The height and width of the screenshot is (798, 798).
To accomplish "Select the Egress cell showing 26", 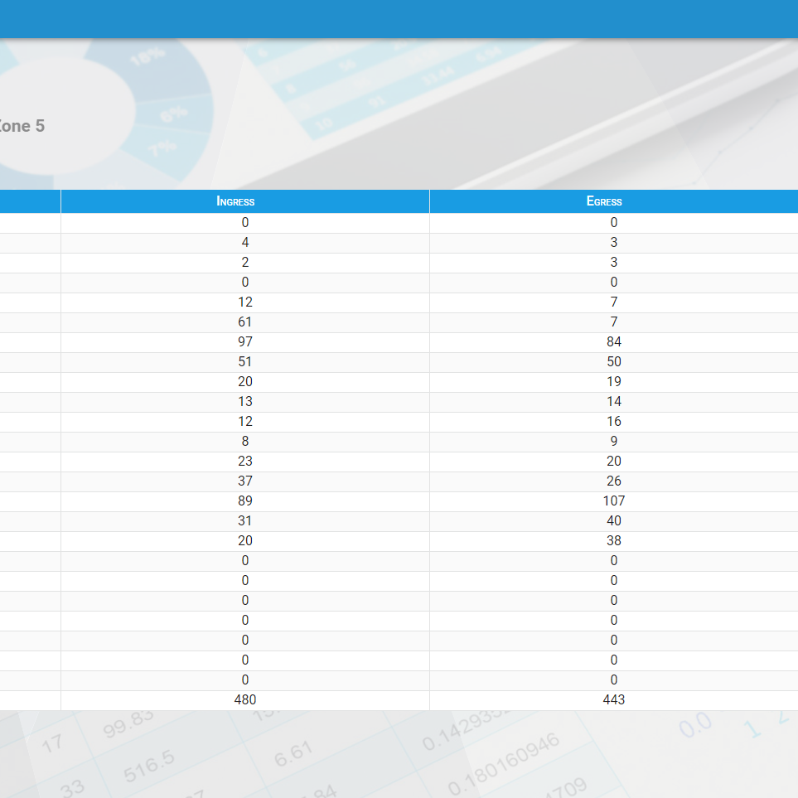I will [613, 481].
